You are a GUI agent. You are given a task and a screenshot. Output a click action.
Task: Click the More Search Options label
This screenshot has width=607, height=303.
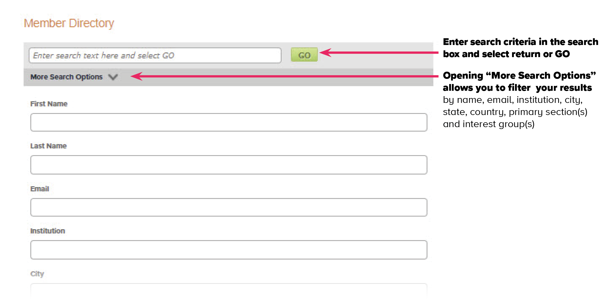tap(66, 77)
